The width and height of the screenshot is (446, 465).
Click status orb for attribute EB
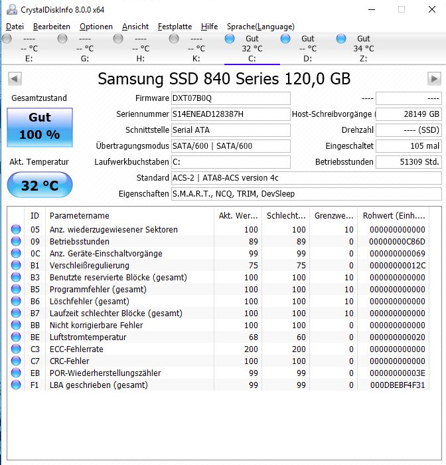click(x=16, y=373)
